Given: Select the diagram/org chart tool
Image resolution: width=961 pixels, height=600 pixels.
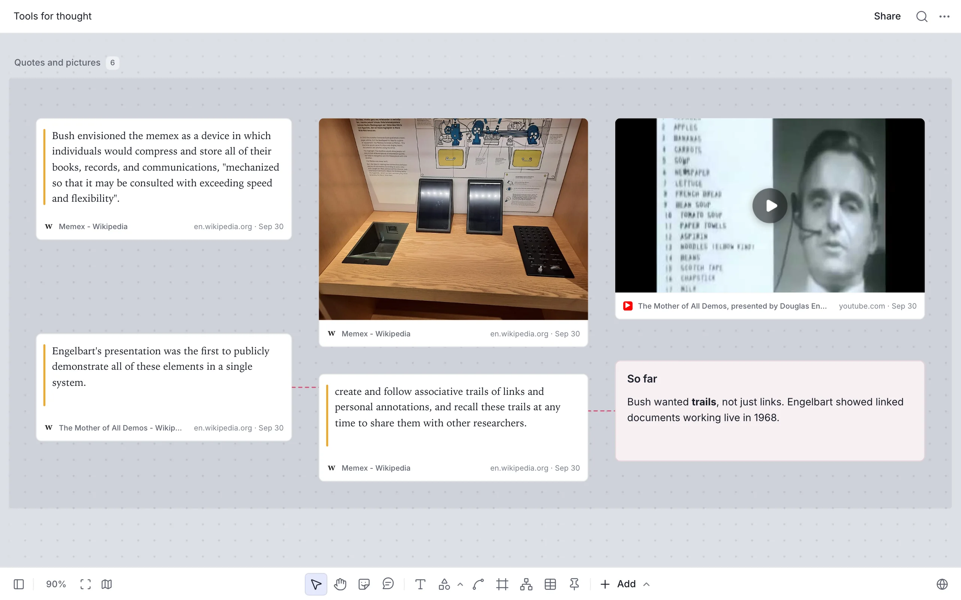Looking at the screenshot, I should [x=526, y=584].
